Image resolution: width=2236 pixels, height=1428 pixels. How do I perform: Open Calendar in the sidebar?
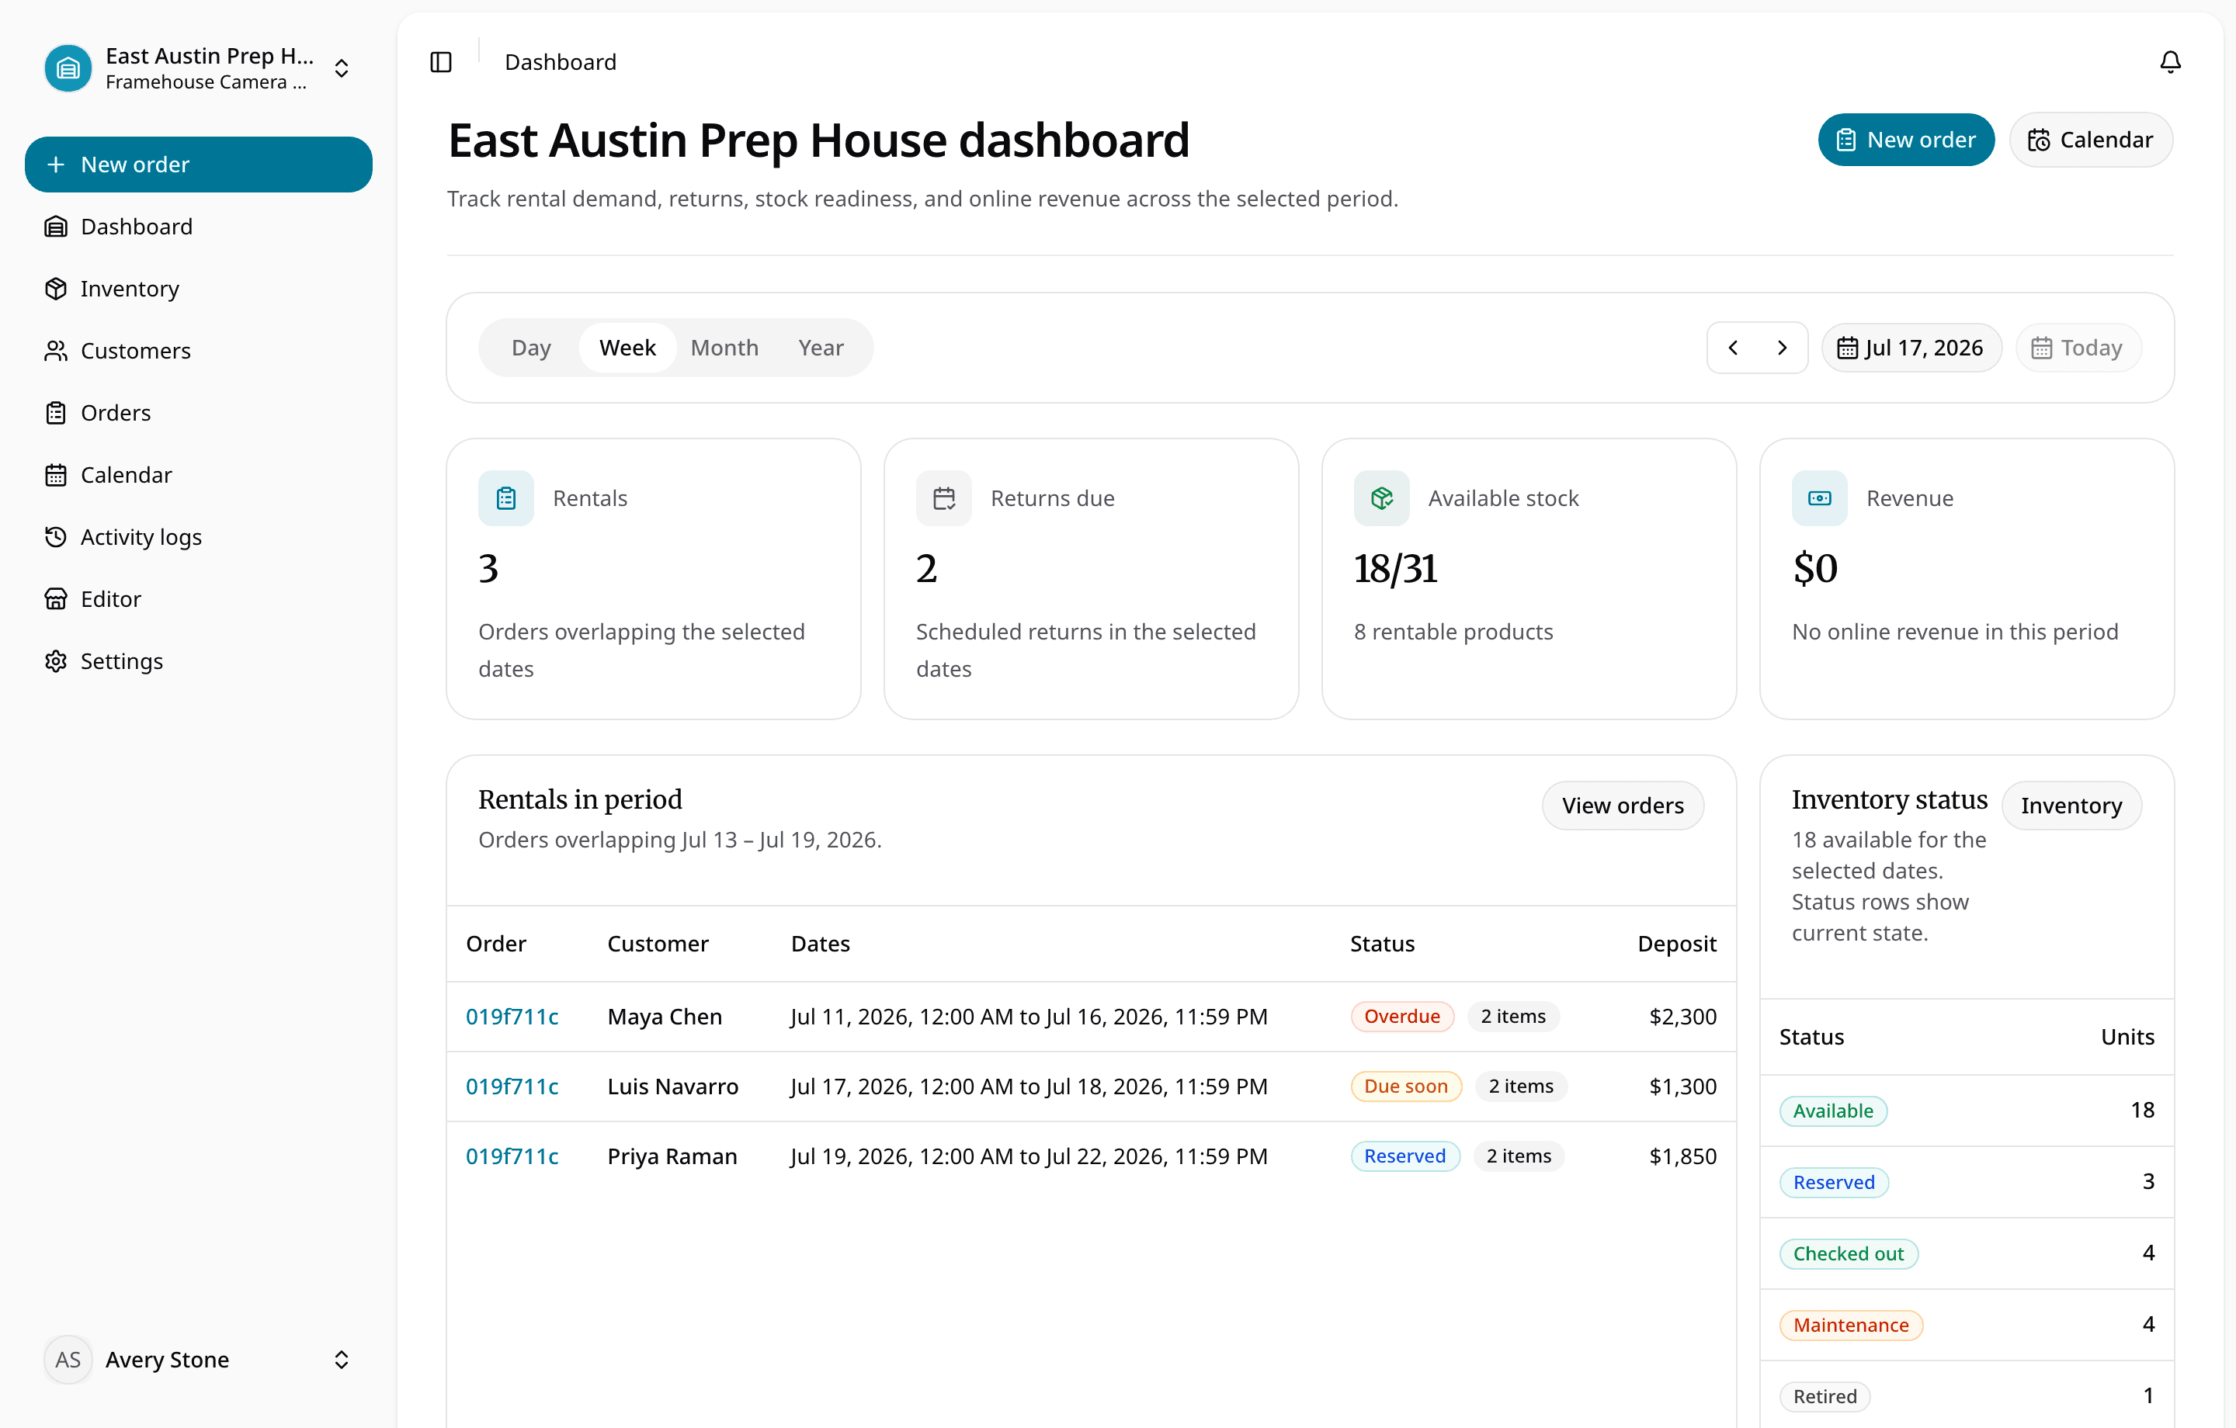coord(199,474)
